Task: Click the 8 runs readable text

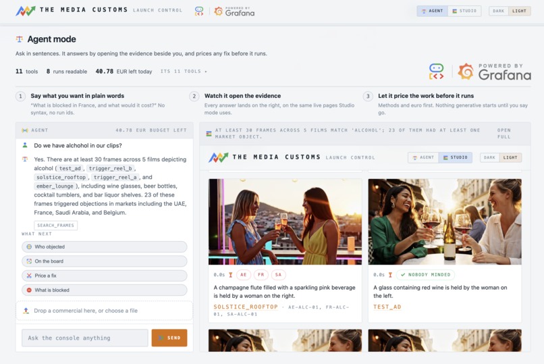Action: 67,71
